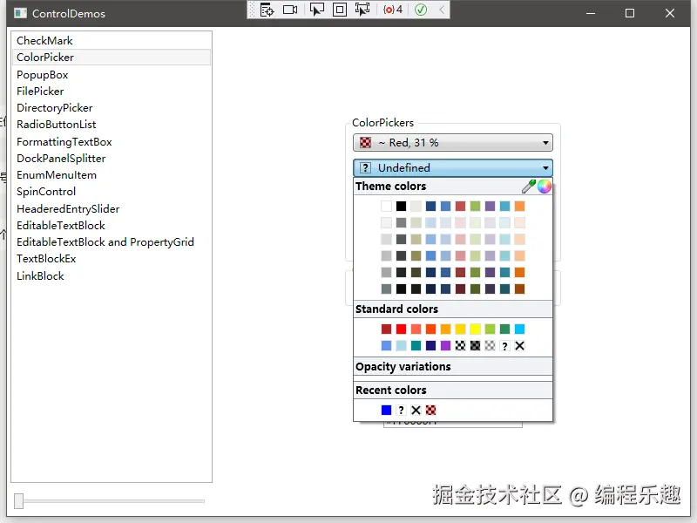Image resolution: width=697 pixels, height=523 pixels.
Task: Toggle display layout adorners square icon
Action: click(340, 10)
